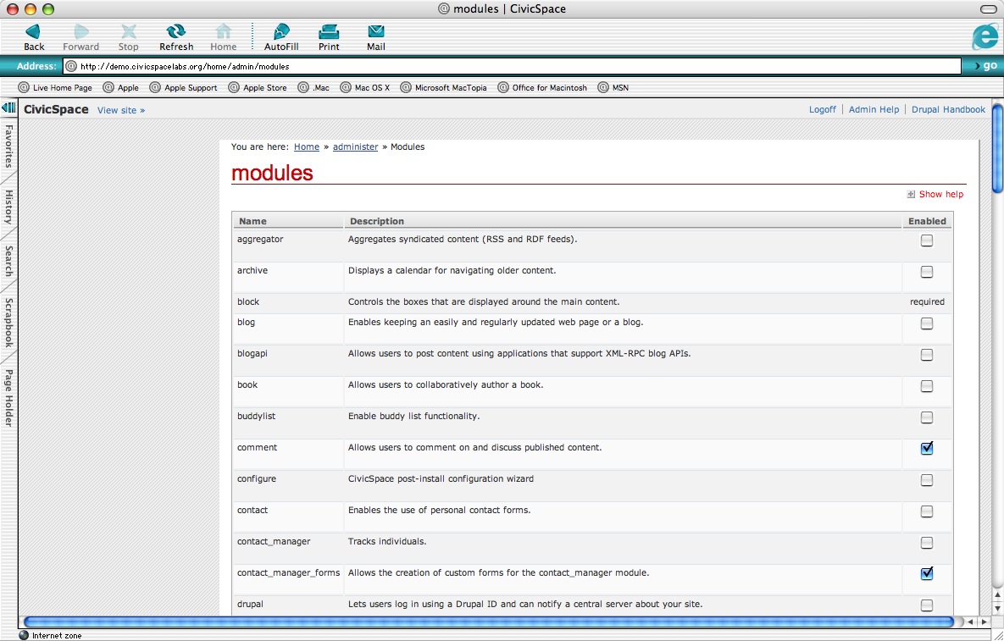1004x641 pixels.
Task: Click the 'contact_manager_forms' module name
Action: coord(288,572)
